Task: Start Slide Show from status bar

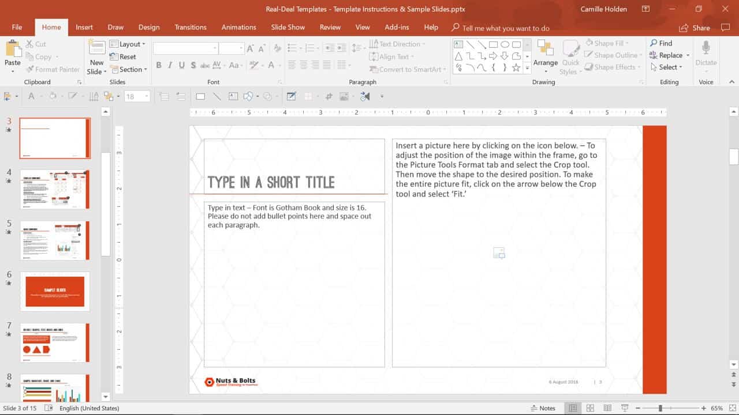Action: click(x=625, y=408)
